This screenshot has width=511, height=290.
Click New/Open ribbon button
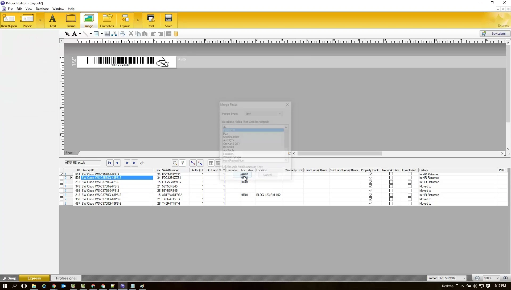pyautogui.click(x=9, y=20)
